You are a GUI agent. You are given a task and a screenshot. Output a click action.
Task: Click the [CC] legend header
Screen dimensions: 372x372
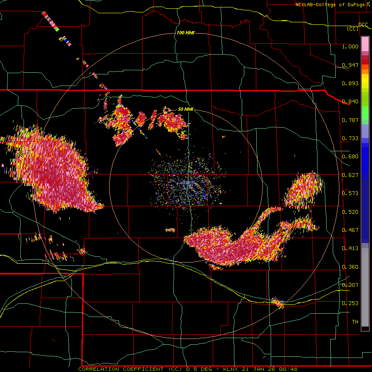(353, 29)
